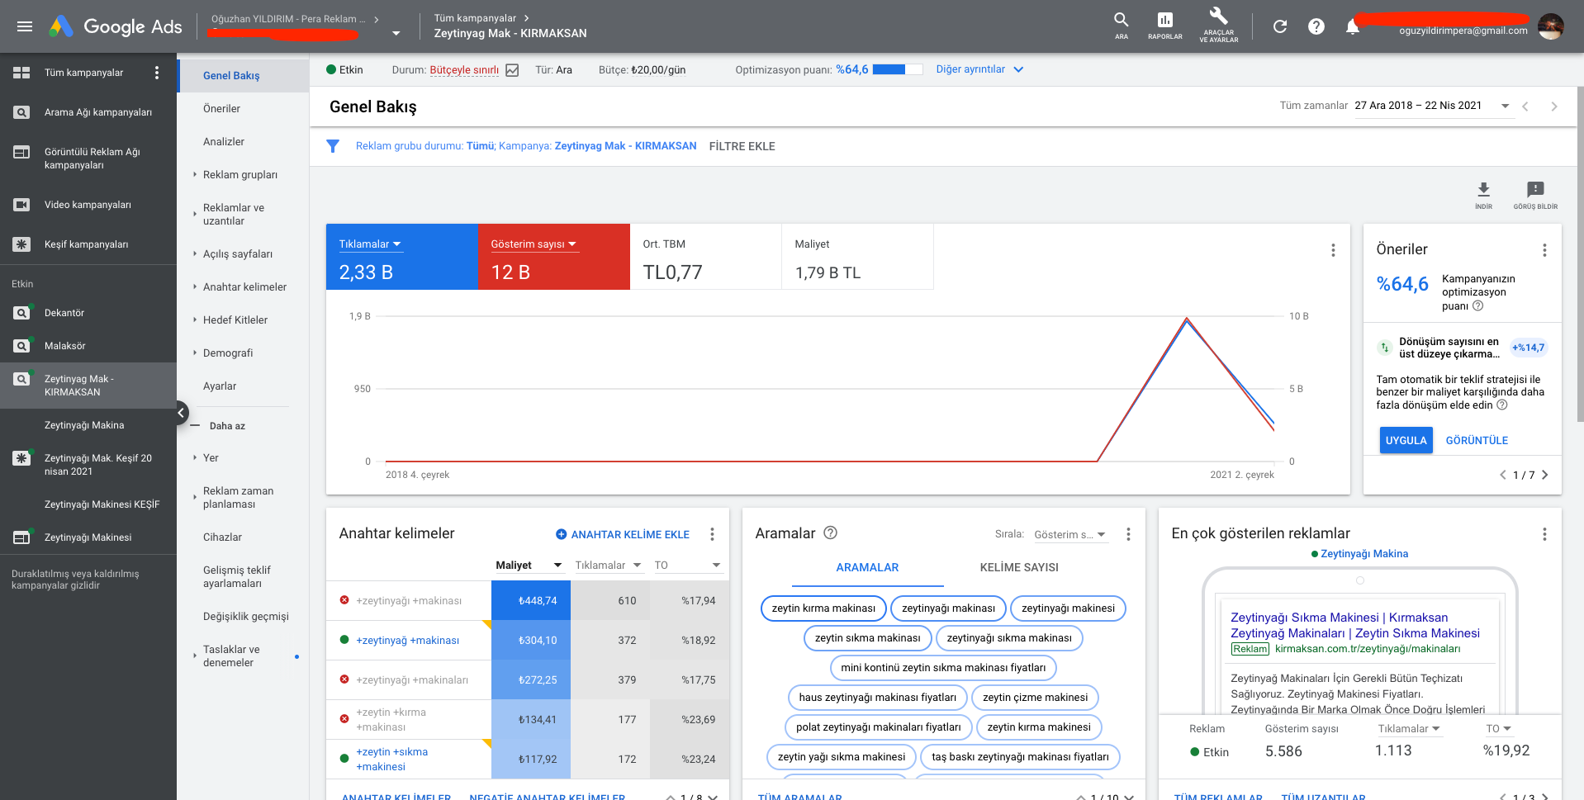Refresh the page with the reload icon
The image size is (1584, 800).
pyautogui.click(x=1280, y=26)
